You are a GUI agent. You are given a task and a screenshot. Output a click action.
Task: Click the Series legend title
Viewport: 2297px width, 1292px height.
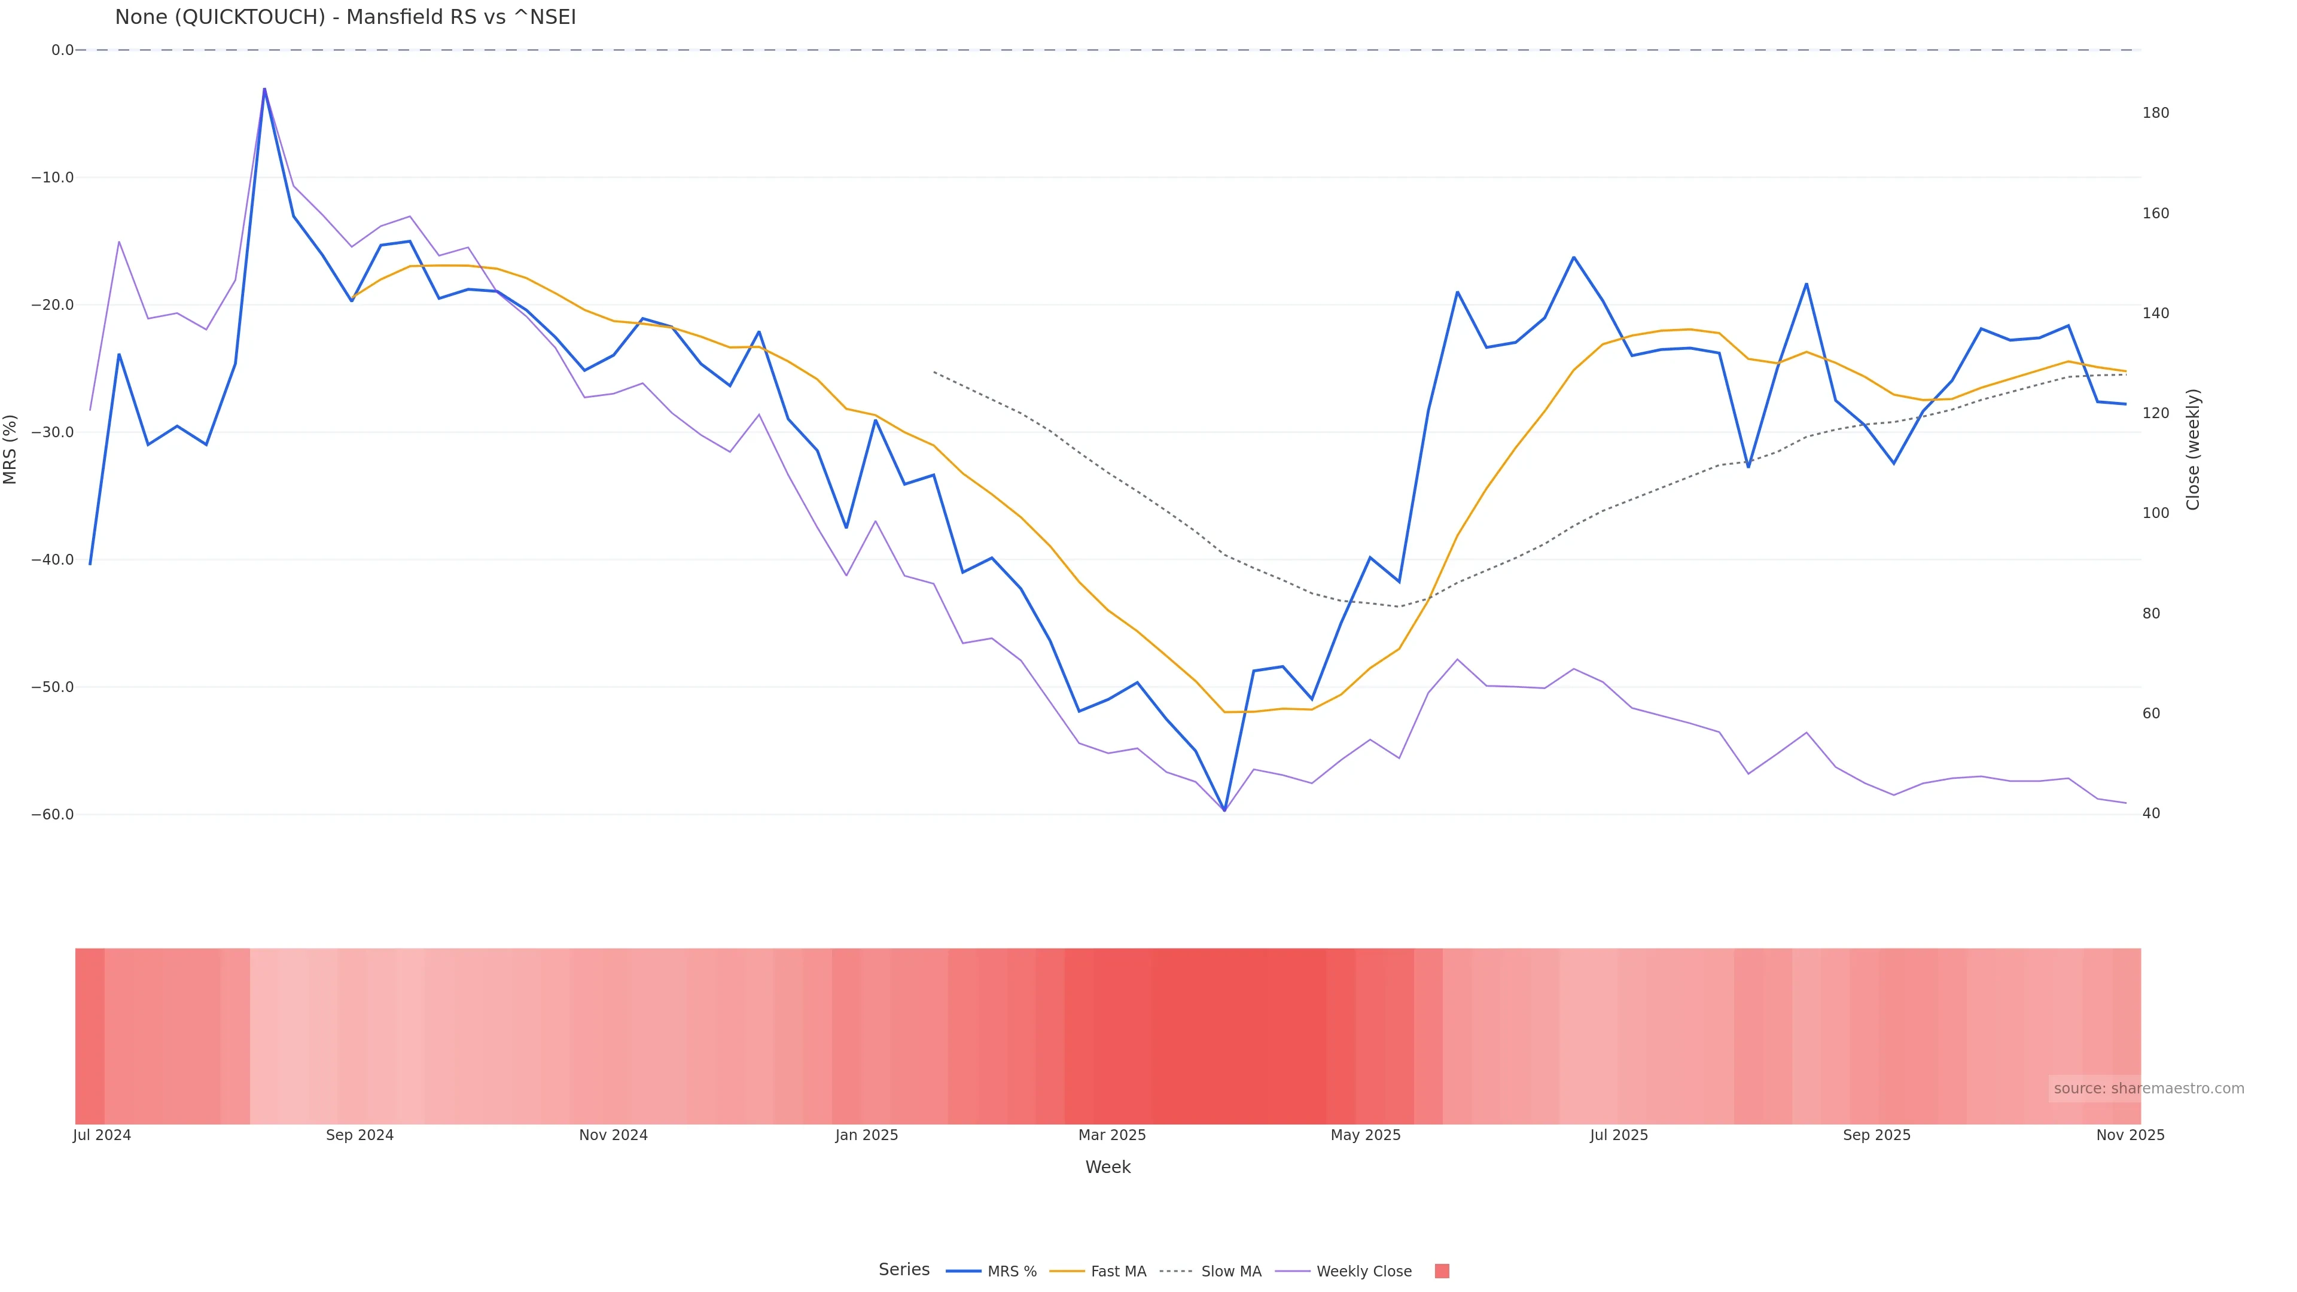coord(903,1270)
